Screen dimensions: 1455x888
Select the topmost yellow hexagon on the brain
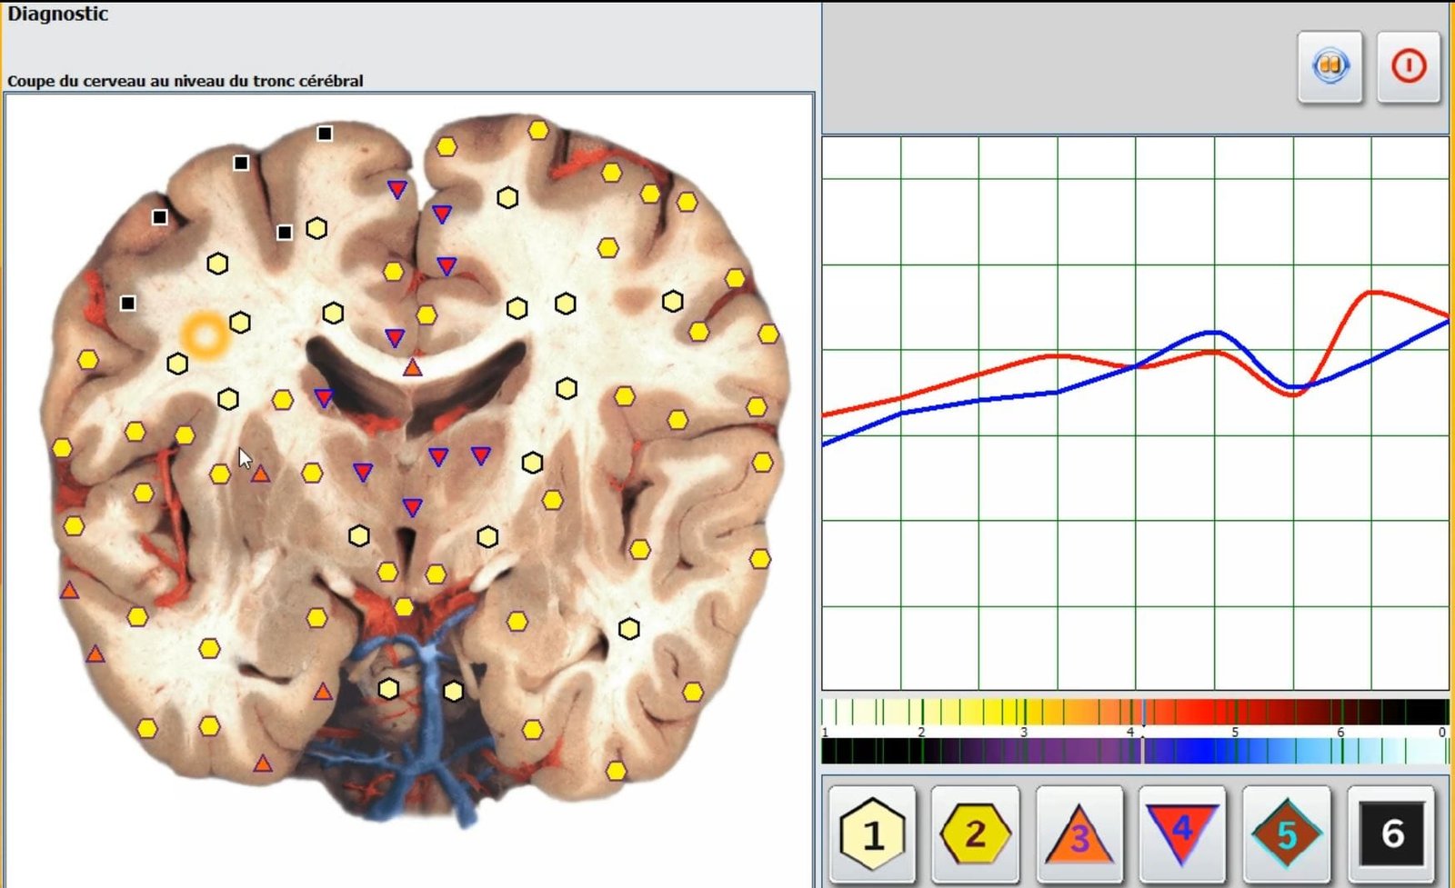click(x=538, y=130)
